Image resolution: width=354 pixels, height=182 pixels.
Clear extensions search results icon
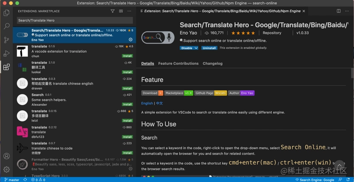(x=121, y=11)
